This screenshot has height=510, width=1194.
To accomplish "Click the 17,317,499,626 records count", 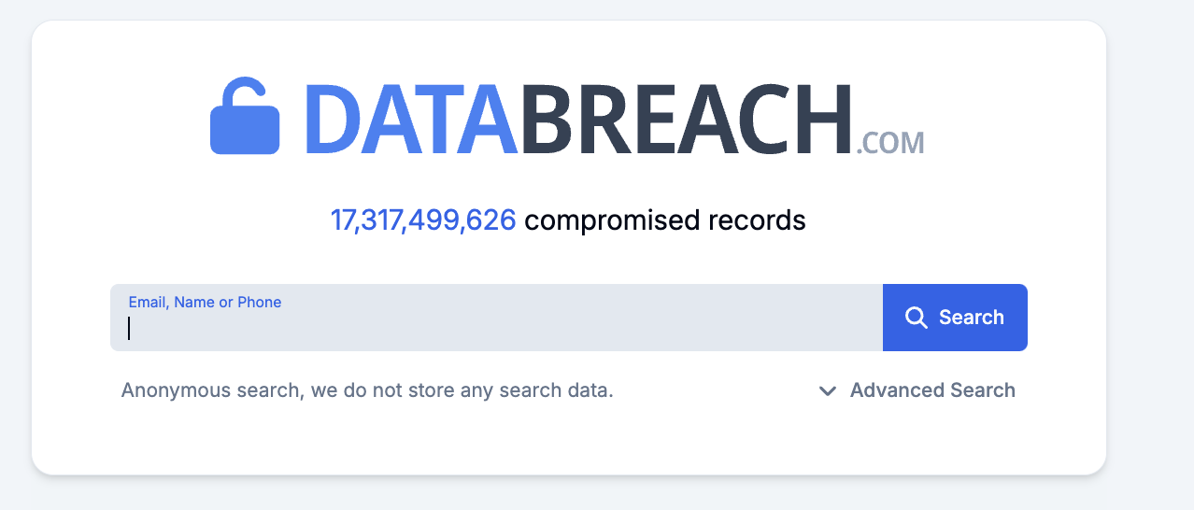I will (423, 220).
